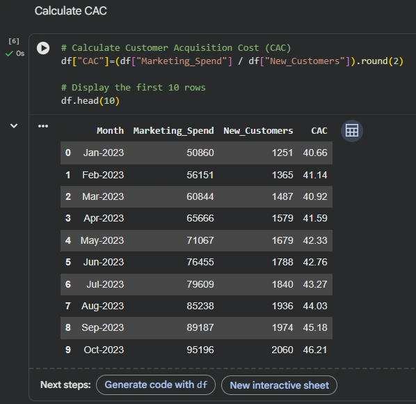
Task: Click the 'Calculate Customer Acquisition Cost' comment
Action: tap(176, 48)
